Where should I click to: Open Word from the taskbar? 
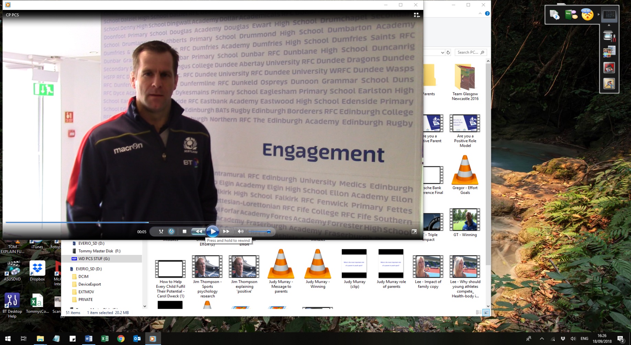pos(88,338)
